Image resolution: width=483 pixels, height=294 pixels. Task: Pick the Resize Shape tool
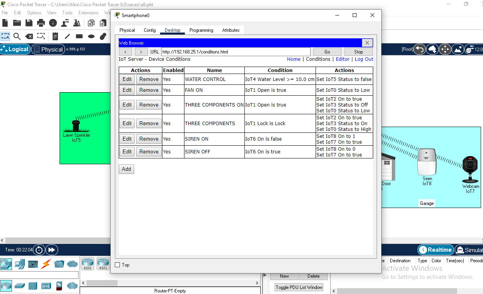(41, 36)
